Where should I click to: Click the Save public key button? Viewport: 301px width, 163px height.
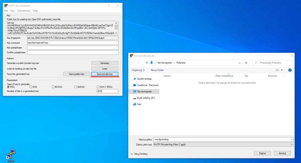[77, 74]
